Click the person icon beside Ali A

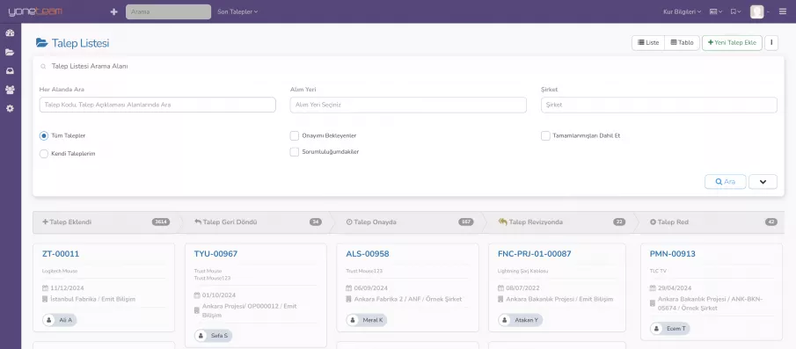(x=48, y=320)
